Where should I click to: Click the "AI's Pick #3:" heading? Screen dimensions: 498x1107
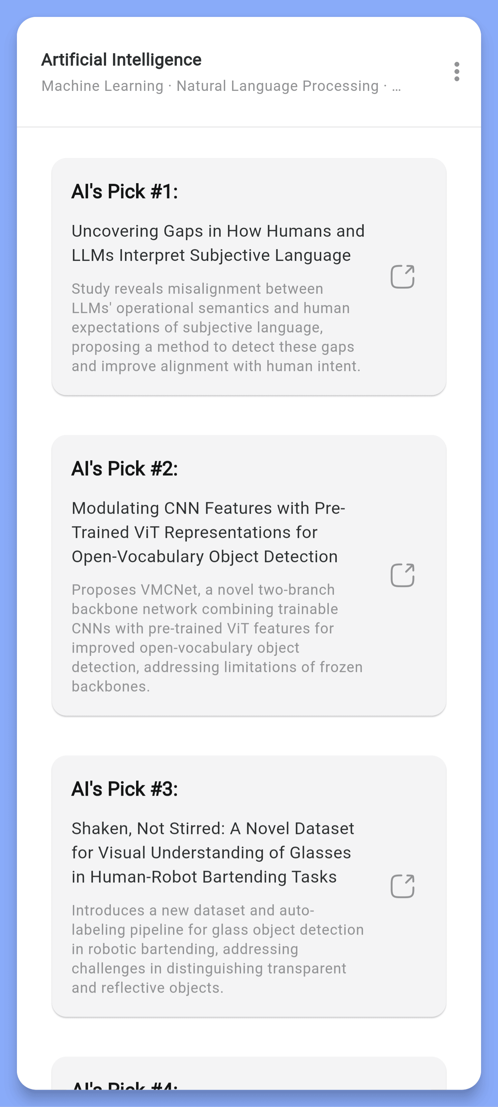pos(124,789)
